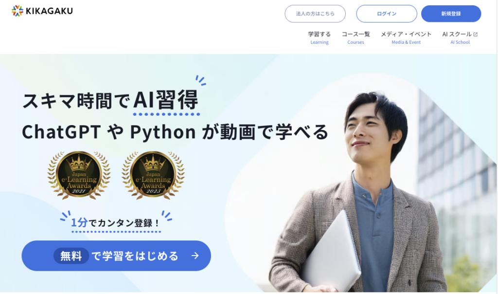Click the 1分でカンタン登録！ caption text
Viewport: 498px width, 294px height.
(x=116, y=223)
